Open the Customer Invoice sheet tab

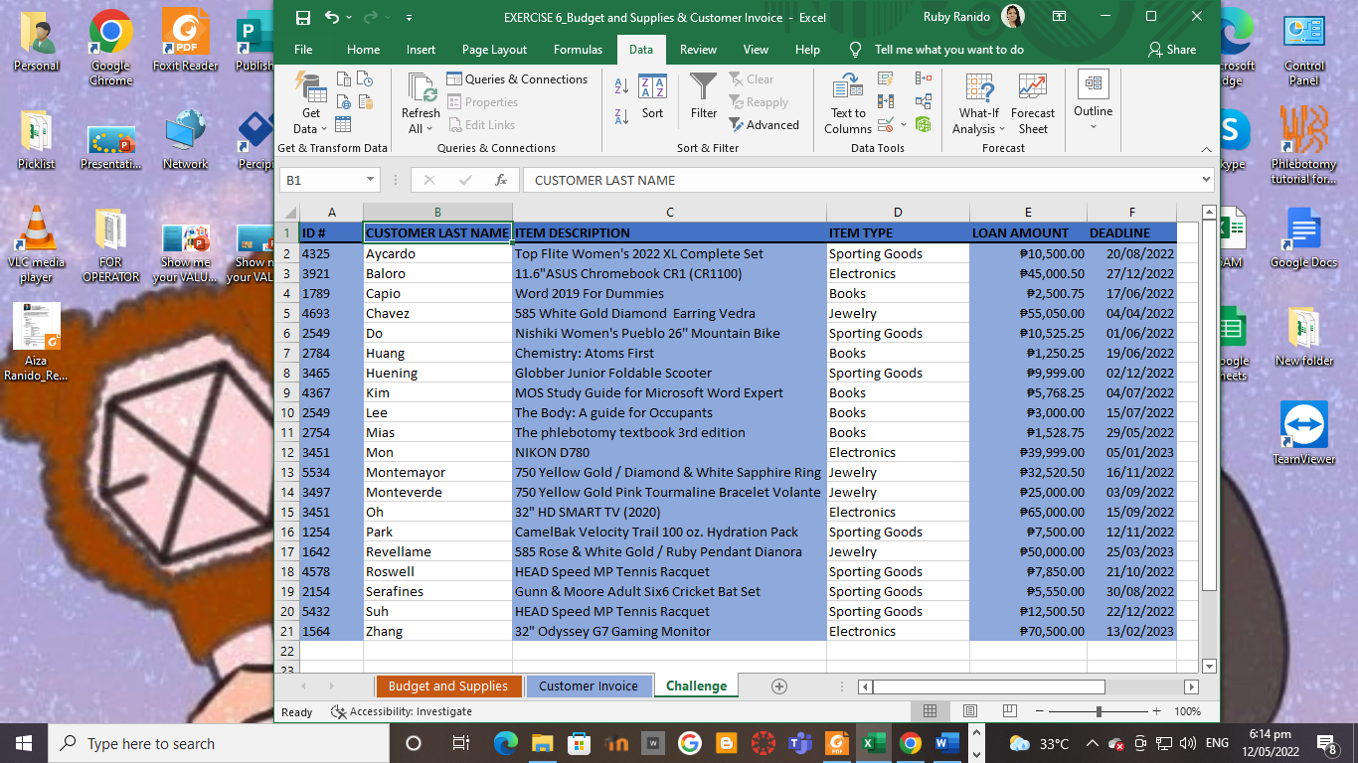589,686
